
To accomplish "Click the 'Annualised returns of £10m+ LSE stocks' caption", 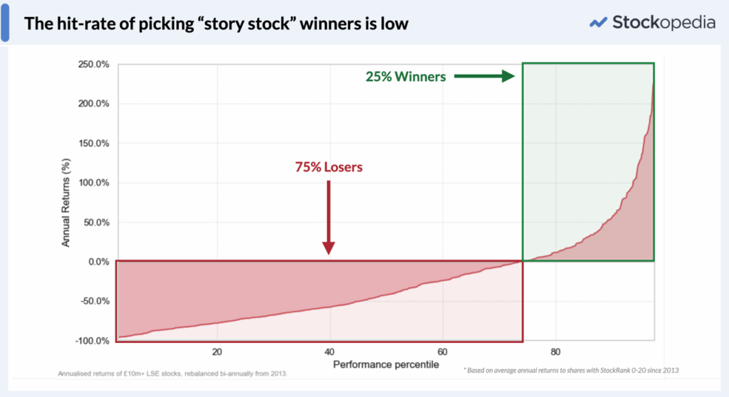I will pyautogui.click(x=172, y=374).
